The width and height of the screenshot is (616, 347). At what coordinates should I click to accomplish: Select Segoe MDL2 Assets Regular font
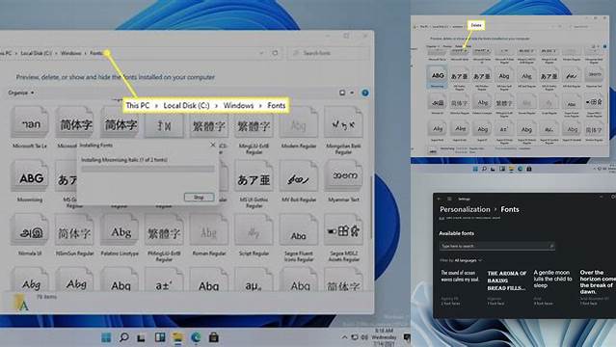click(x=343, y=237)
